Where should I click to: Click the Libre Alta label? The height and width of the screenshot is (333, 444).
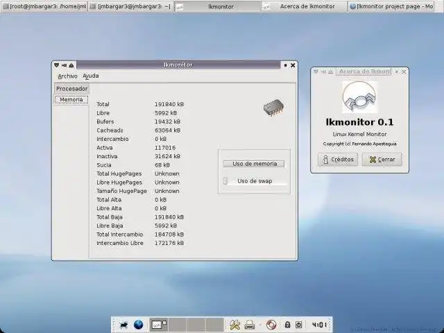pyautogui.click(x=109, y=208)
